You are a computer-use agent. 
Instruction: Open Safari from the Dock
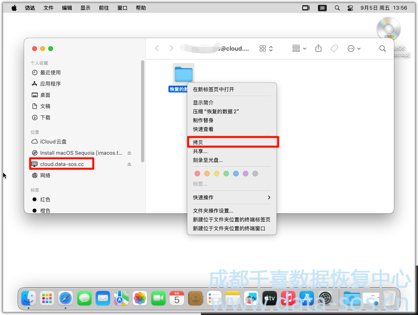[x=66, y=298]
